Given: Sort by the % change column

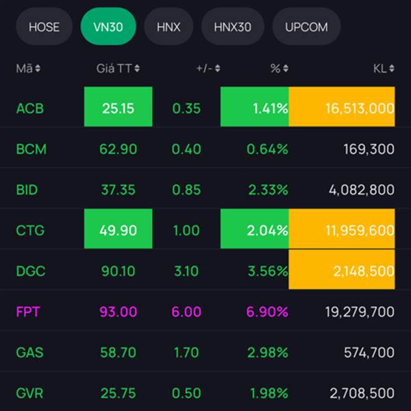Looking at the screenshot, I should (285, 68).
